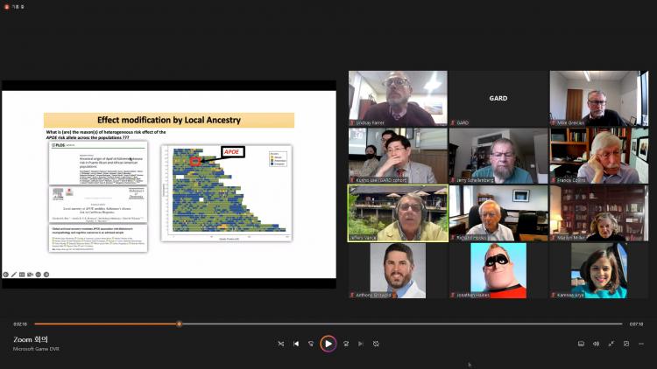Toggle shuffle mode in the player controls

pyautogui.click(x=280, y=344)
